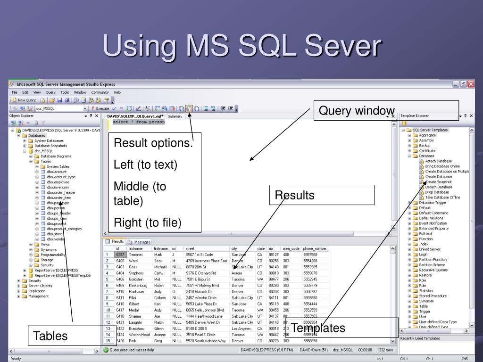Select Attach Database template
The width and height of the screenshot is (483, 362).
pos(438,161)
